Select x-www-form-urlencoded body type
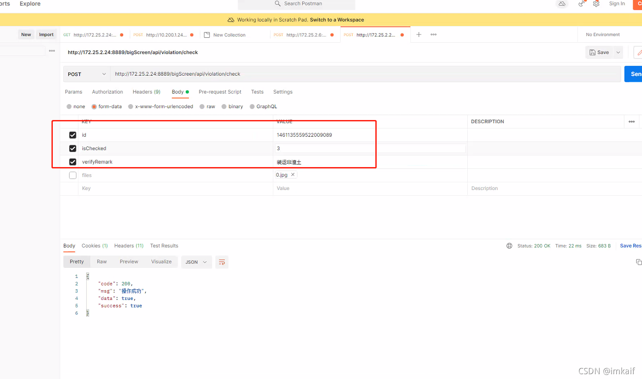 131,106
